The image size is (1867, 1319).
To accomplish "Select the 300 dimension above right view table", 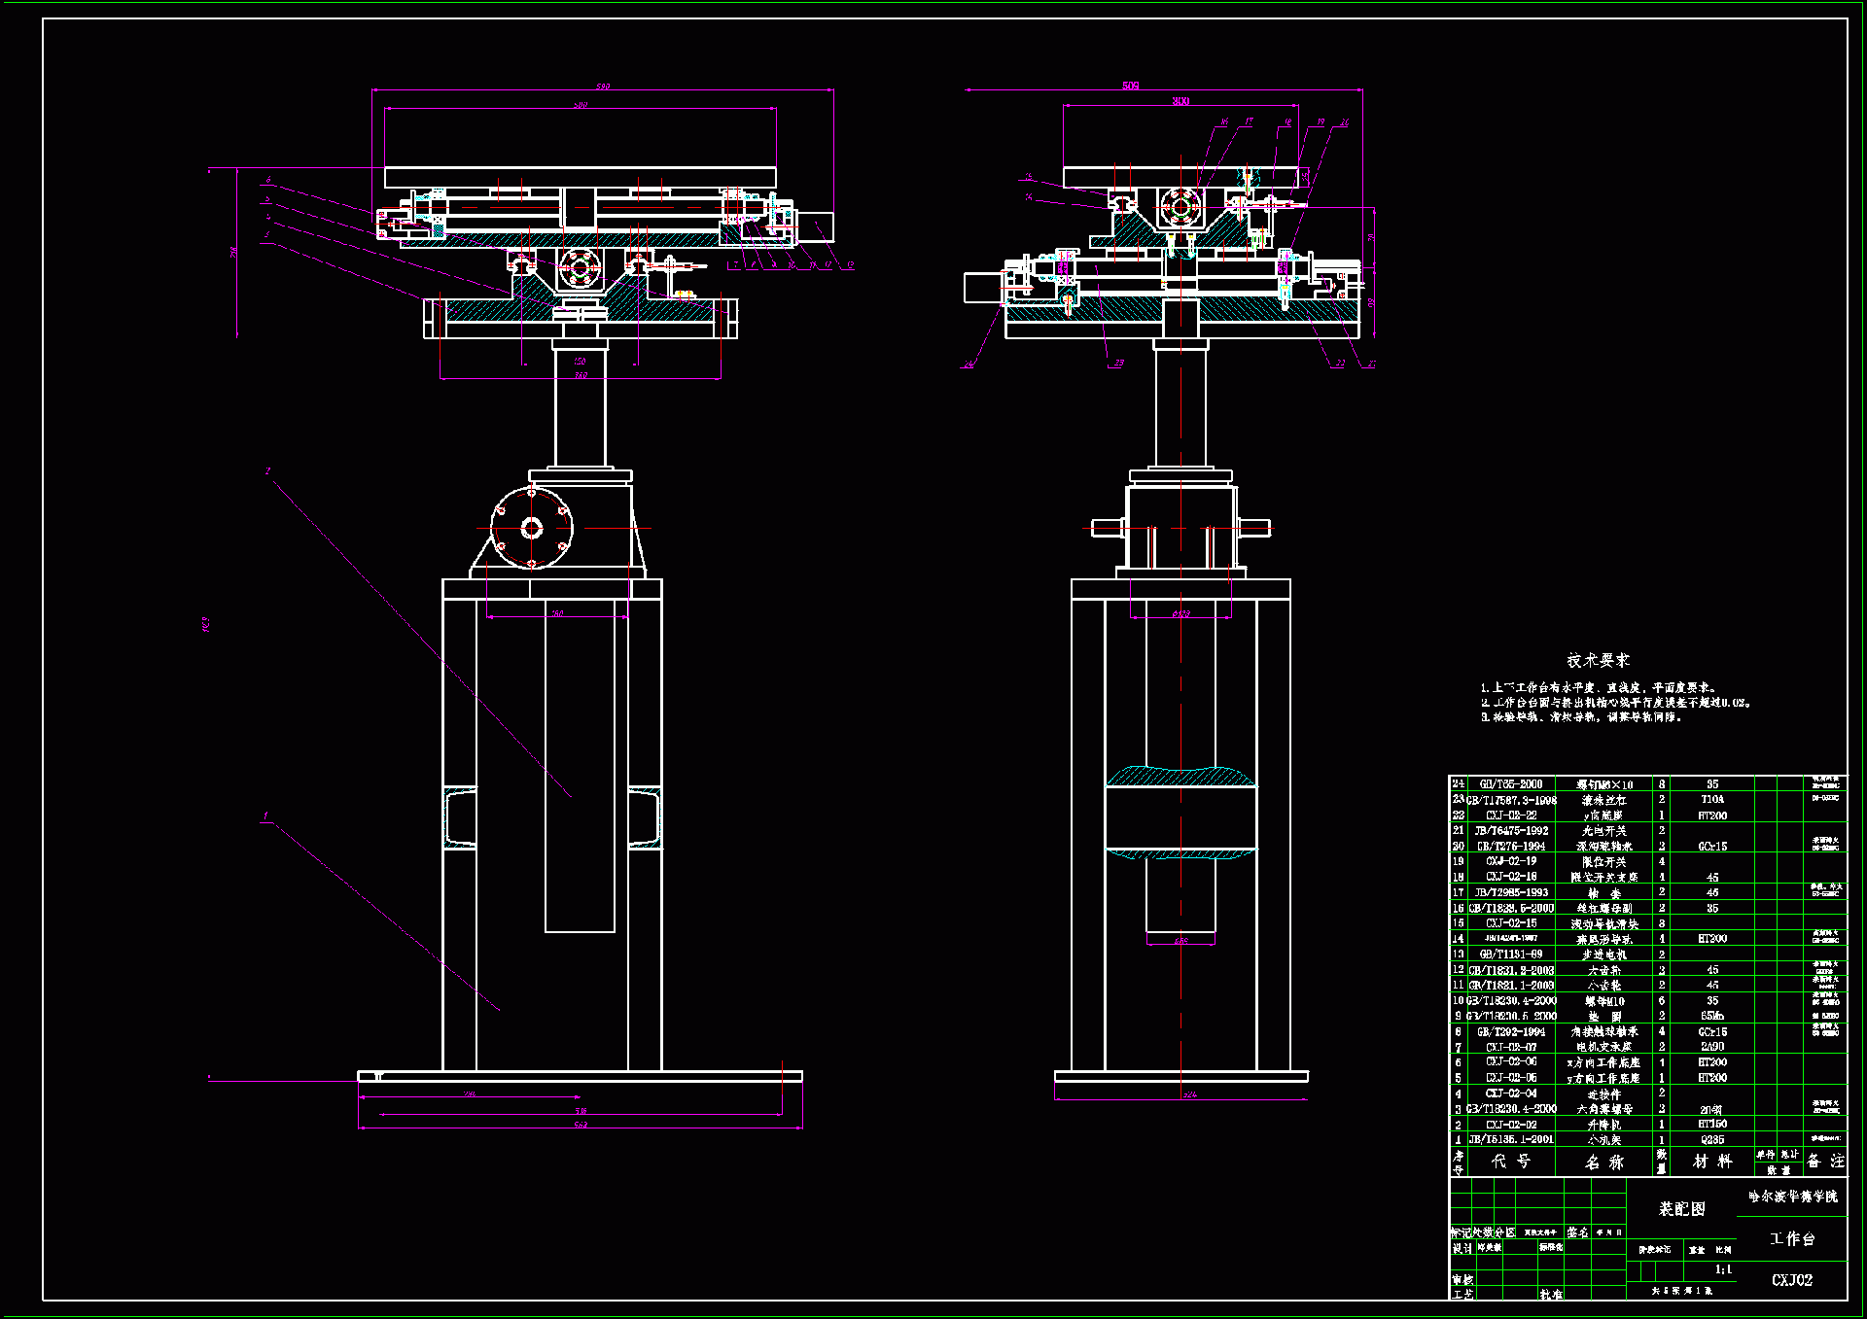I will (x=1180, y=101).
